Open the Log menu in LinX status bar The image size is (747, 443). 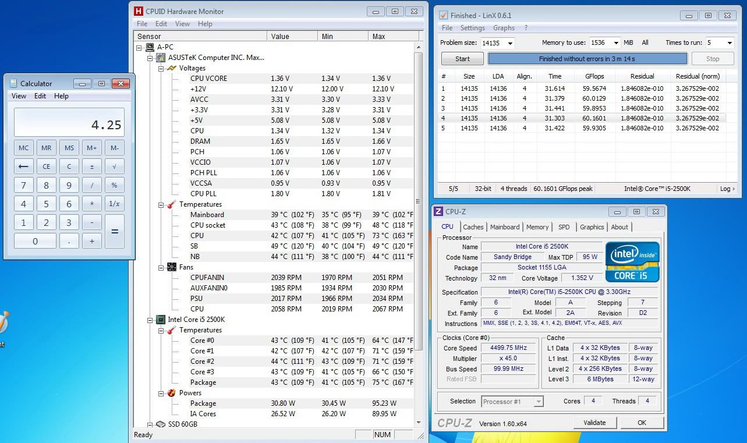coord(727,189)
